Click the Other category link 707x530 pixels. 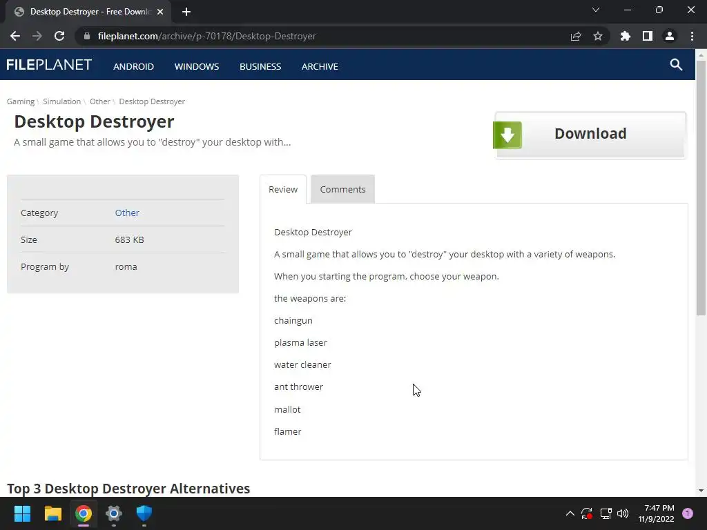127,213
